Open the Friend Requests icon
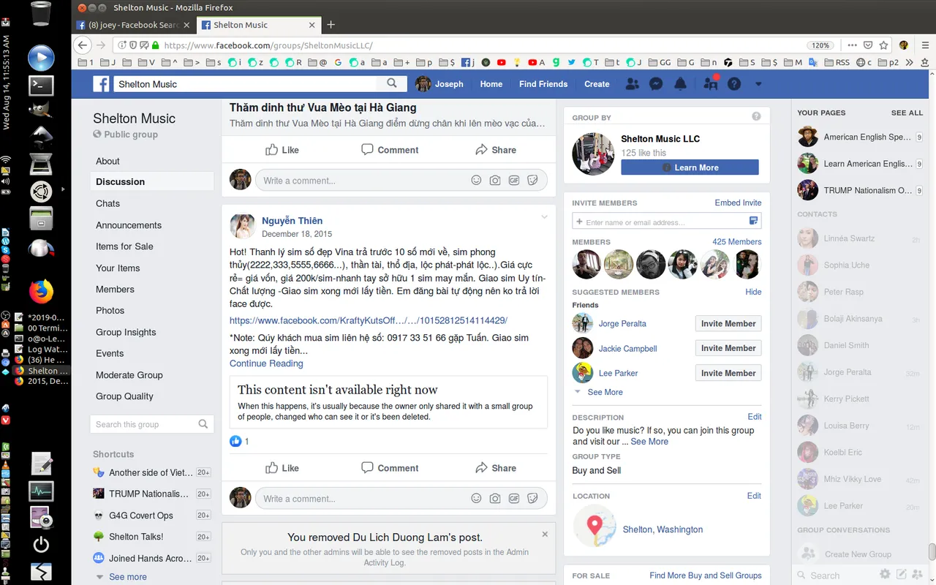Viewport: 936px width, 585px height. point(633,84)
